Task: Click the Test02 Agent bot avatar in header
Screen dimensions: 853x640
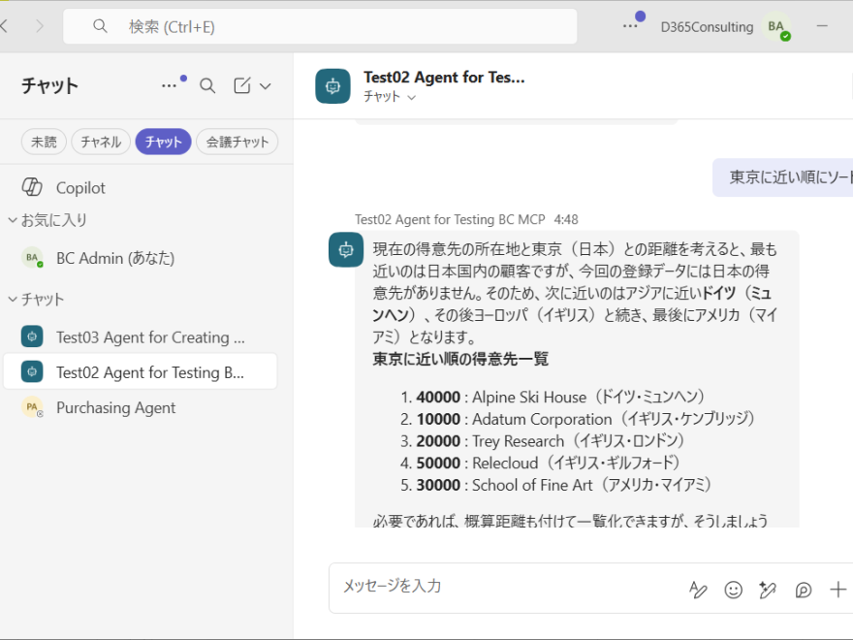Action: click(332, 85)
